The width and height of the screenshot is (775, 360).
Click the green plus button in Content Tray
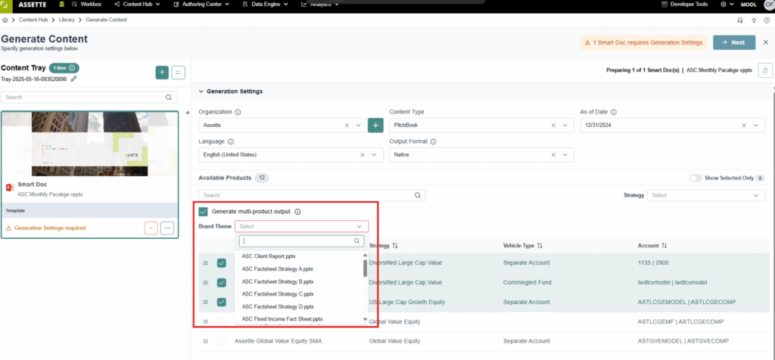pyautogui.click(x=162, y=73)
